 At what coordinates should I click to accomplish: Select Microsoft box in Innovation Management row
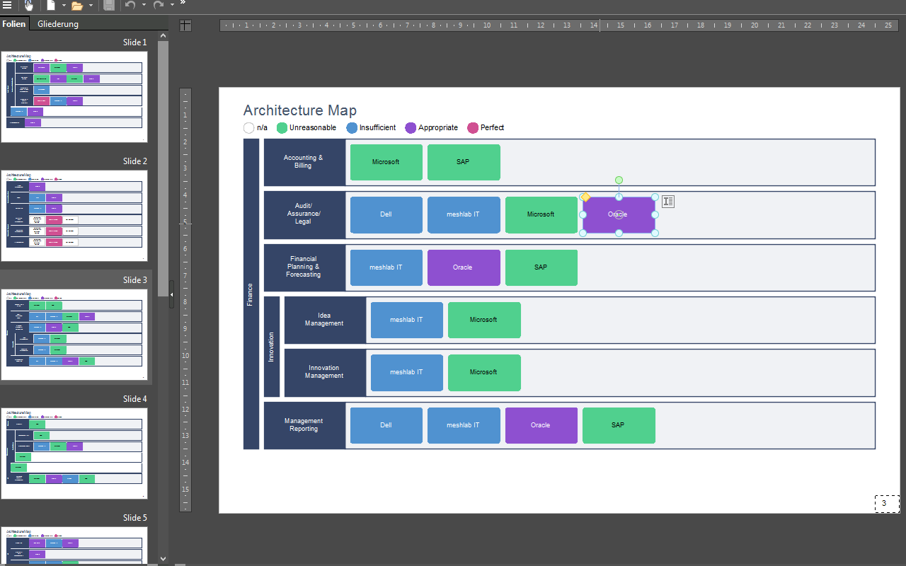[x=484, y=373]
